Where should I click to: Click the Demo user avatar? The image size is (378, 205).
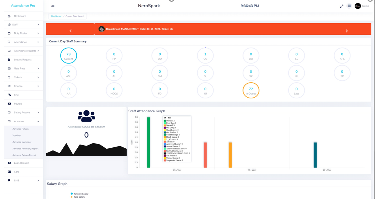click(358, 6)
